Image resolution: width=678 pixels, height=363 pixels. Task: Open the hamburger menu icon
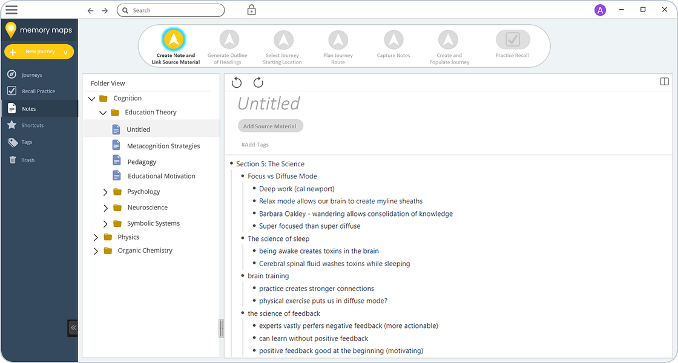point(12,10)
